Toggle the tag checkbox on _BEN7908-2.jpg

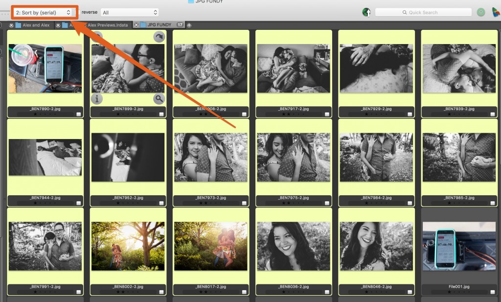coord(244,114)
